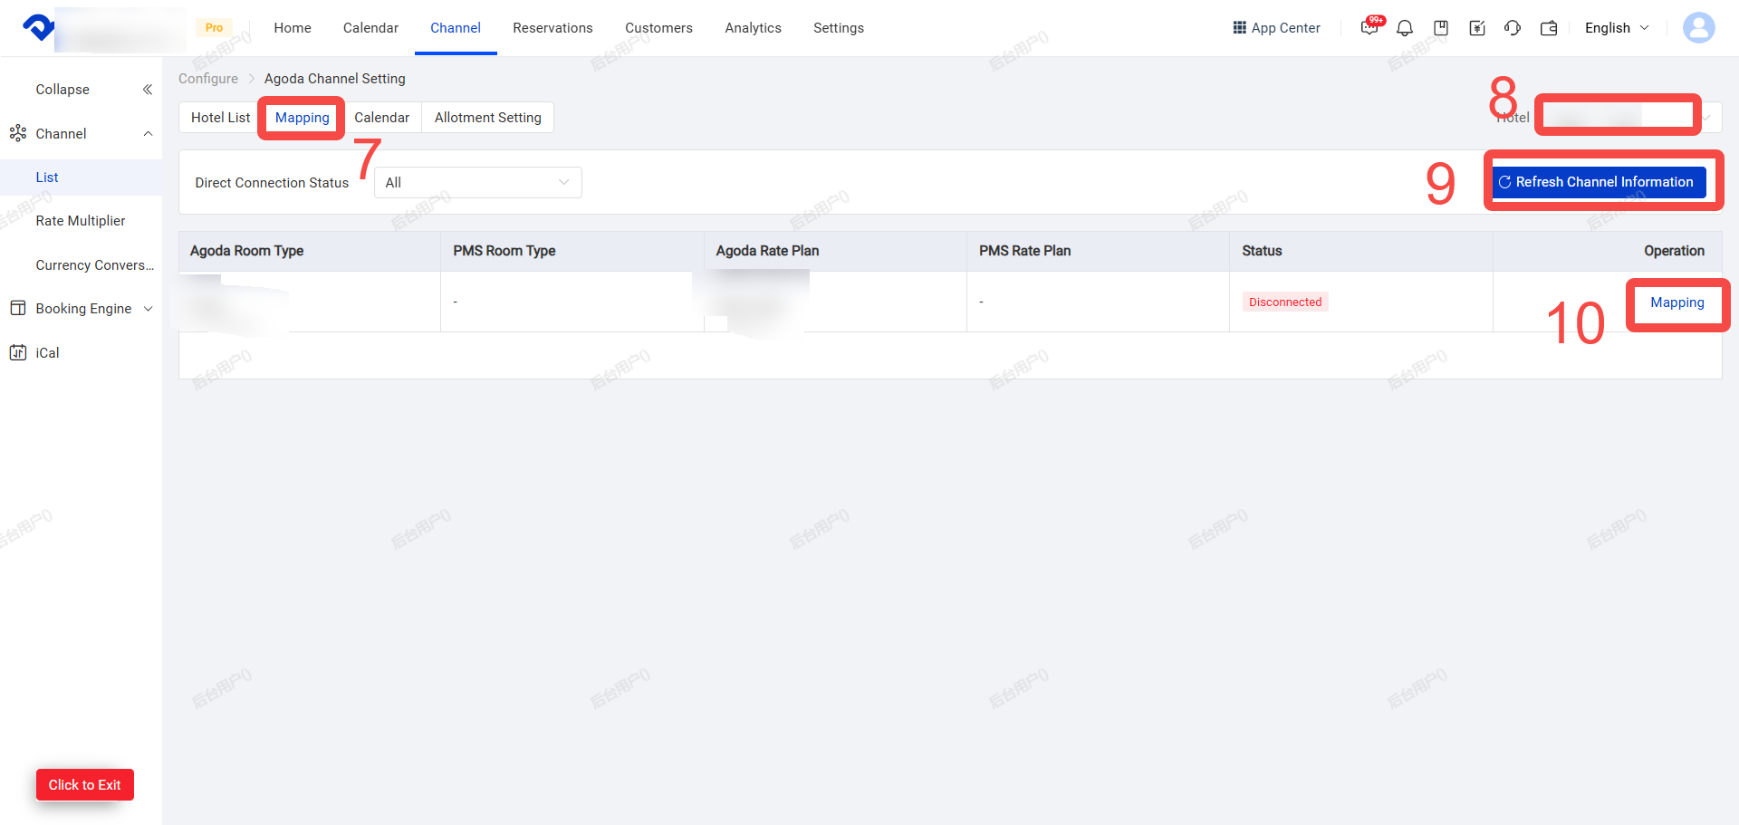Open customer support headset icon
The image size is (1739, 825).
1513,28
